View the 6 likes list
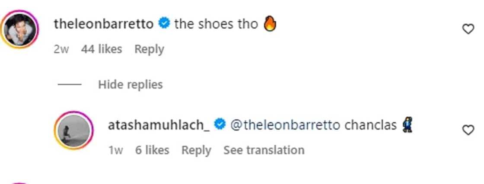The width and height of the screenshot is (484, 184). coord(152,150)
